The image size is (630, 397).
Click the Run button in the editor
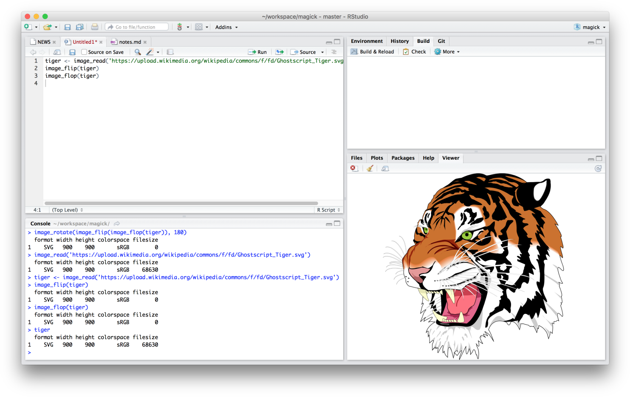[257, 52]
